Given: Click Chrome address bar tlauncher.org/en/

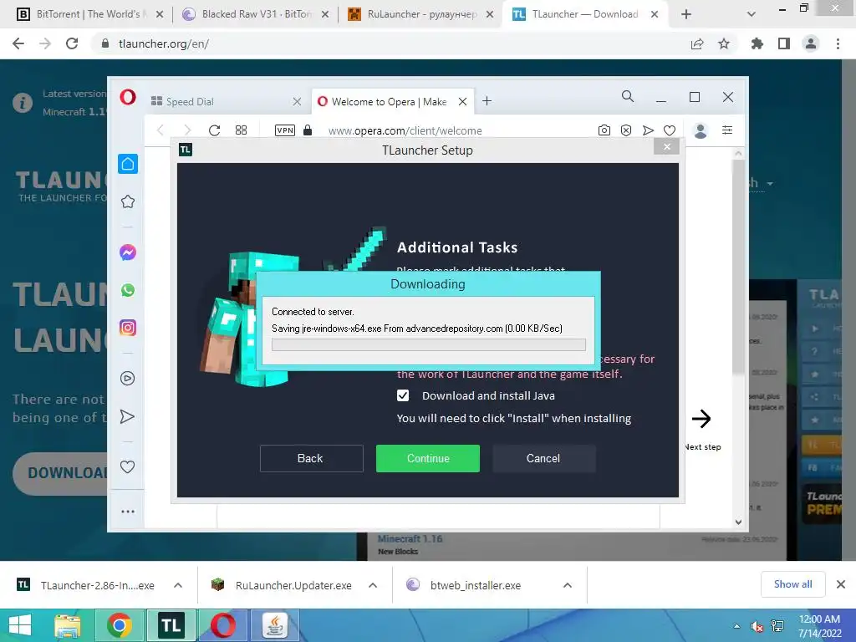Looking at the screenshot, I should (388, 43).
